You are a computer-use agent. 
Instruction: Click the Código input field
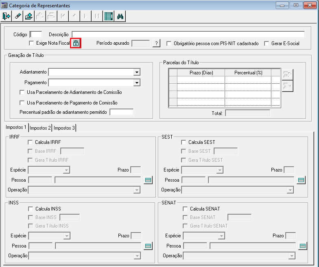(36, 34)
